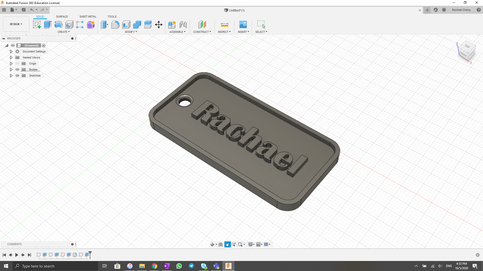Open the ASSEMBLE dropdown menu
This screenshot has height=271, width=483.
point(177,32)
